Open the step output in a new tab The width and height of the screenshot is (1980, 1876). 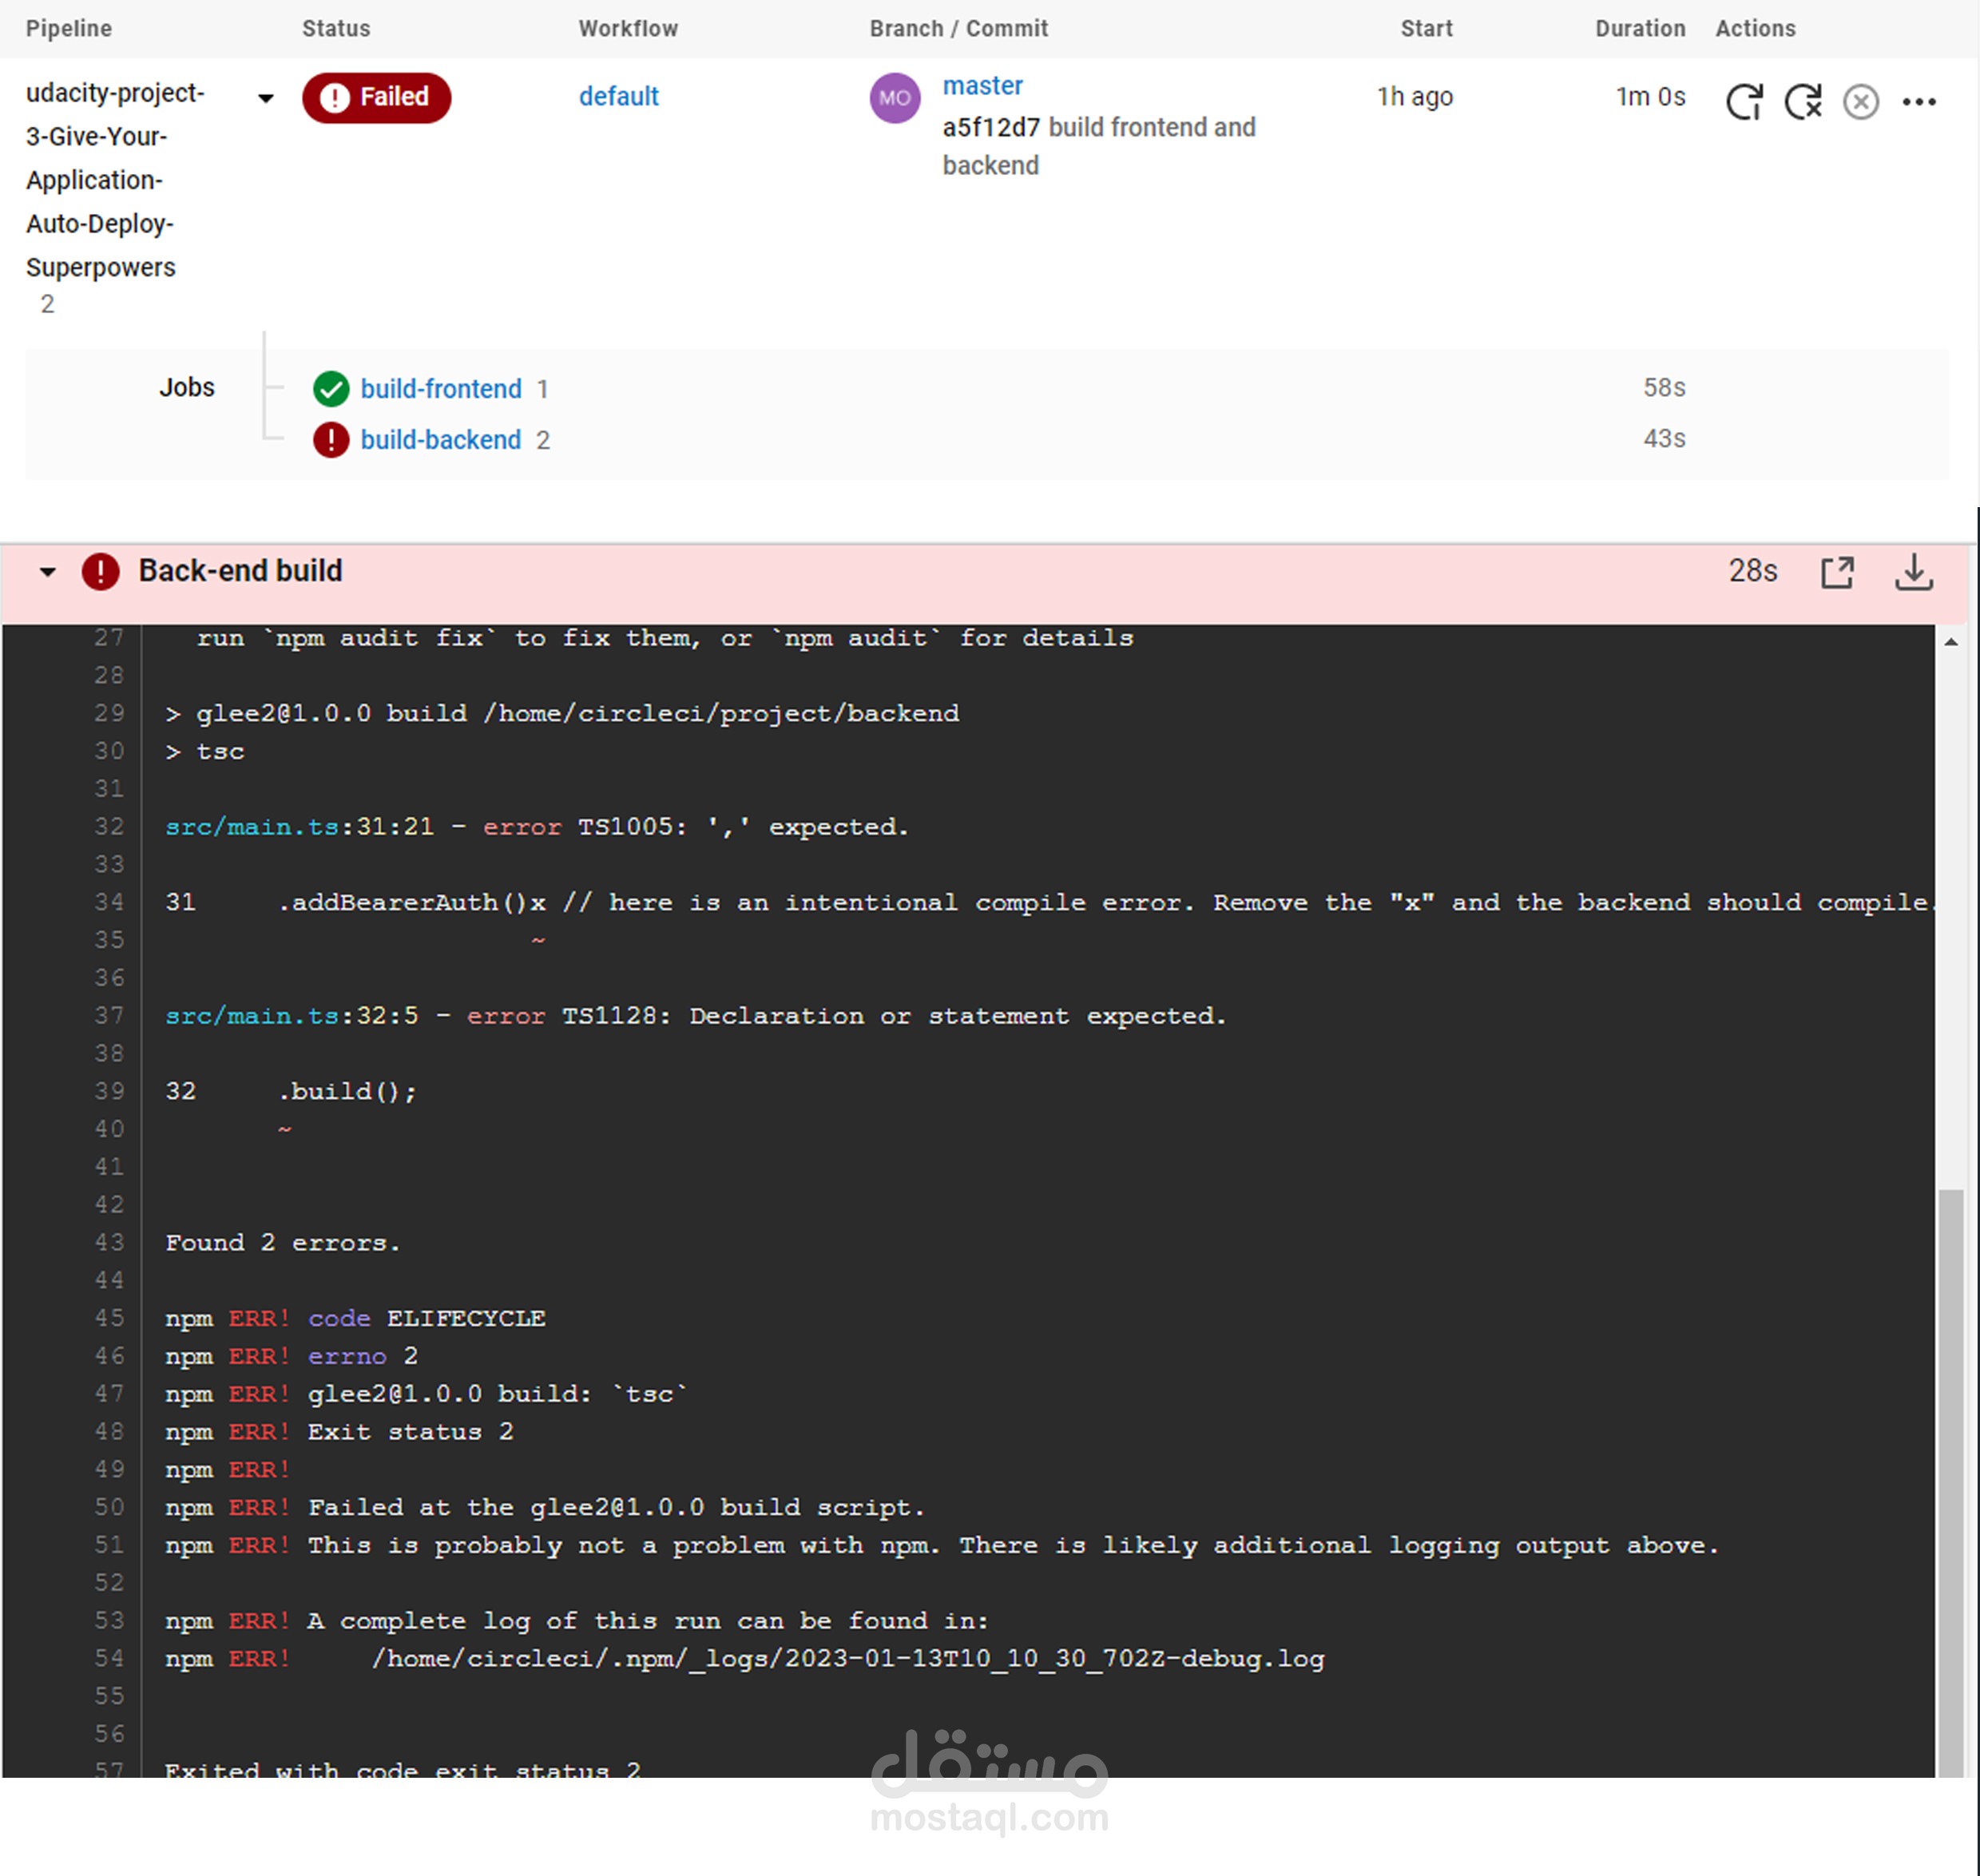[x=1836, y=572]
